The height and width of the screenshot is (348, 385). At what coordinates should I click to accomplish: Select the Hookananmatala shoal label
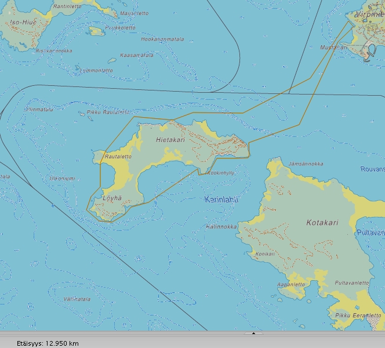click(162, 39)
